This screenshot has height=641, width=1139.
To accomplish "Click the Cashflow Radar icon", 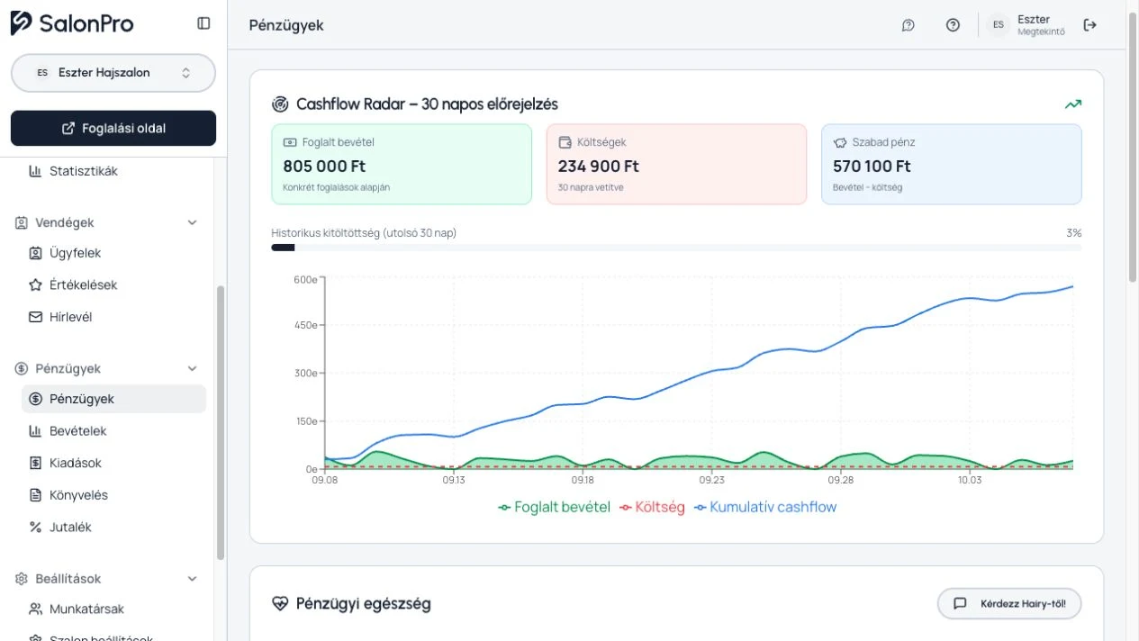I will pyautogui.click(x=280, y=104).
